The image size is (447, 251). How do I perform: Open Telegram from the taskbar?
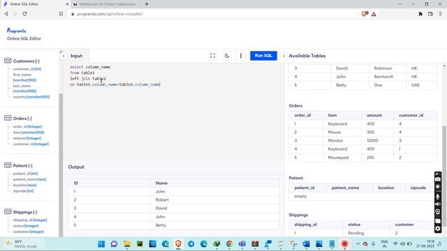[191, 244]
